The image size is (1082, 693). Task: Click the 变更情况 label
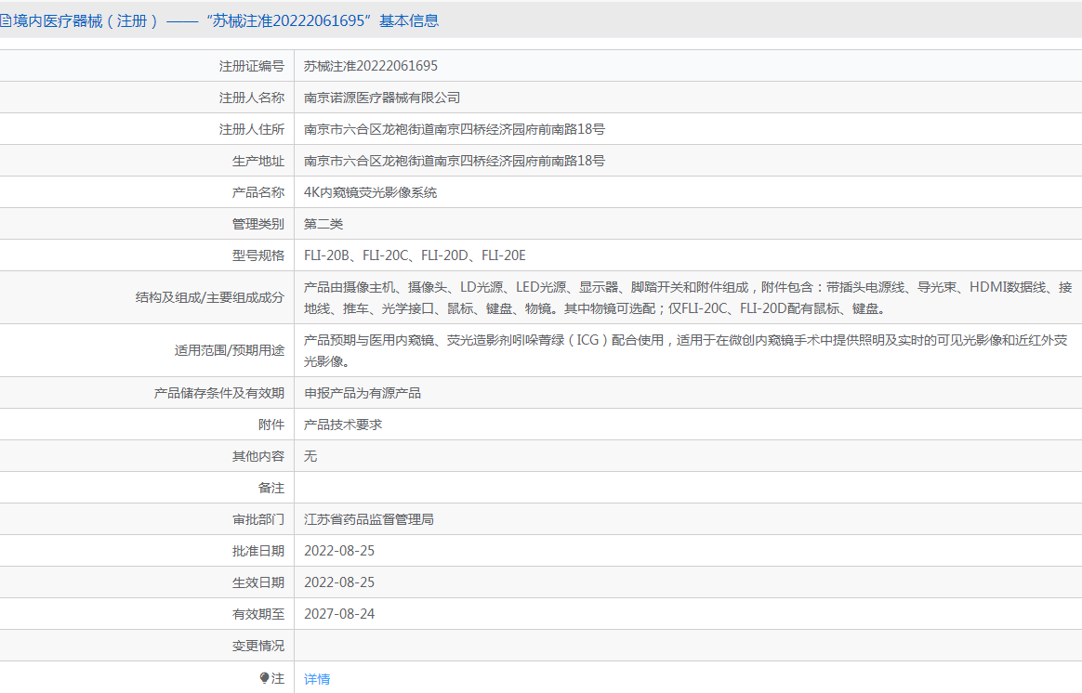(x=258, y=647)
